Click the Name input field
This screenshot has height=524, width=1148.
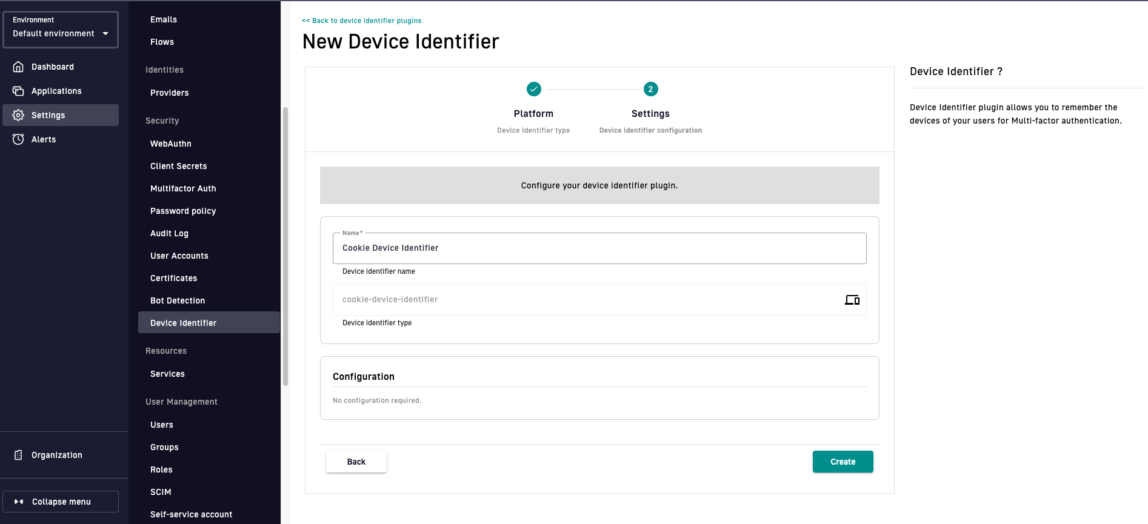tap(599, 248)
